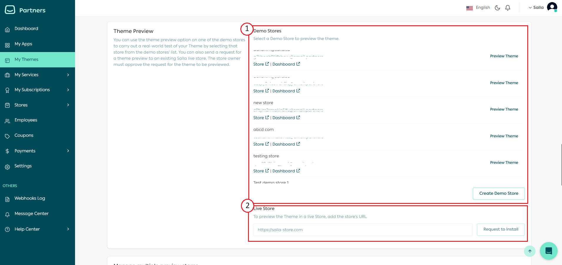The width and height of the screenshot is (562, 265).
Task: Click the Stores bag icon
Action: (x=7, y=105)
